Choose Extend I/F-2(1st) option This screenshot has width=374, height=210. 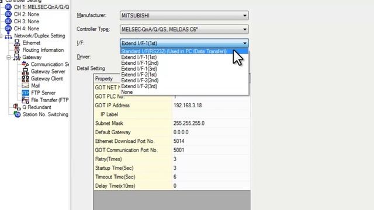pyautogui.click(x=184, y=75)
